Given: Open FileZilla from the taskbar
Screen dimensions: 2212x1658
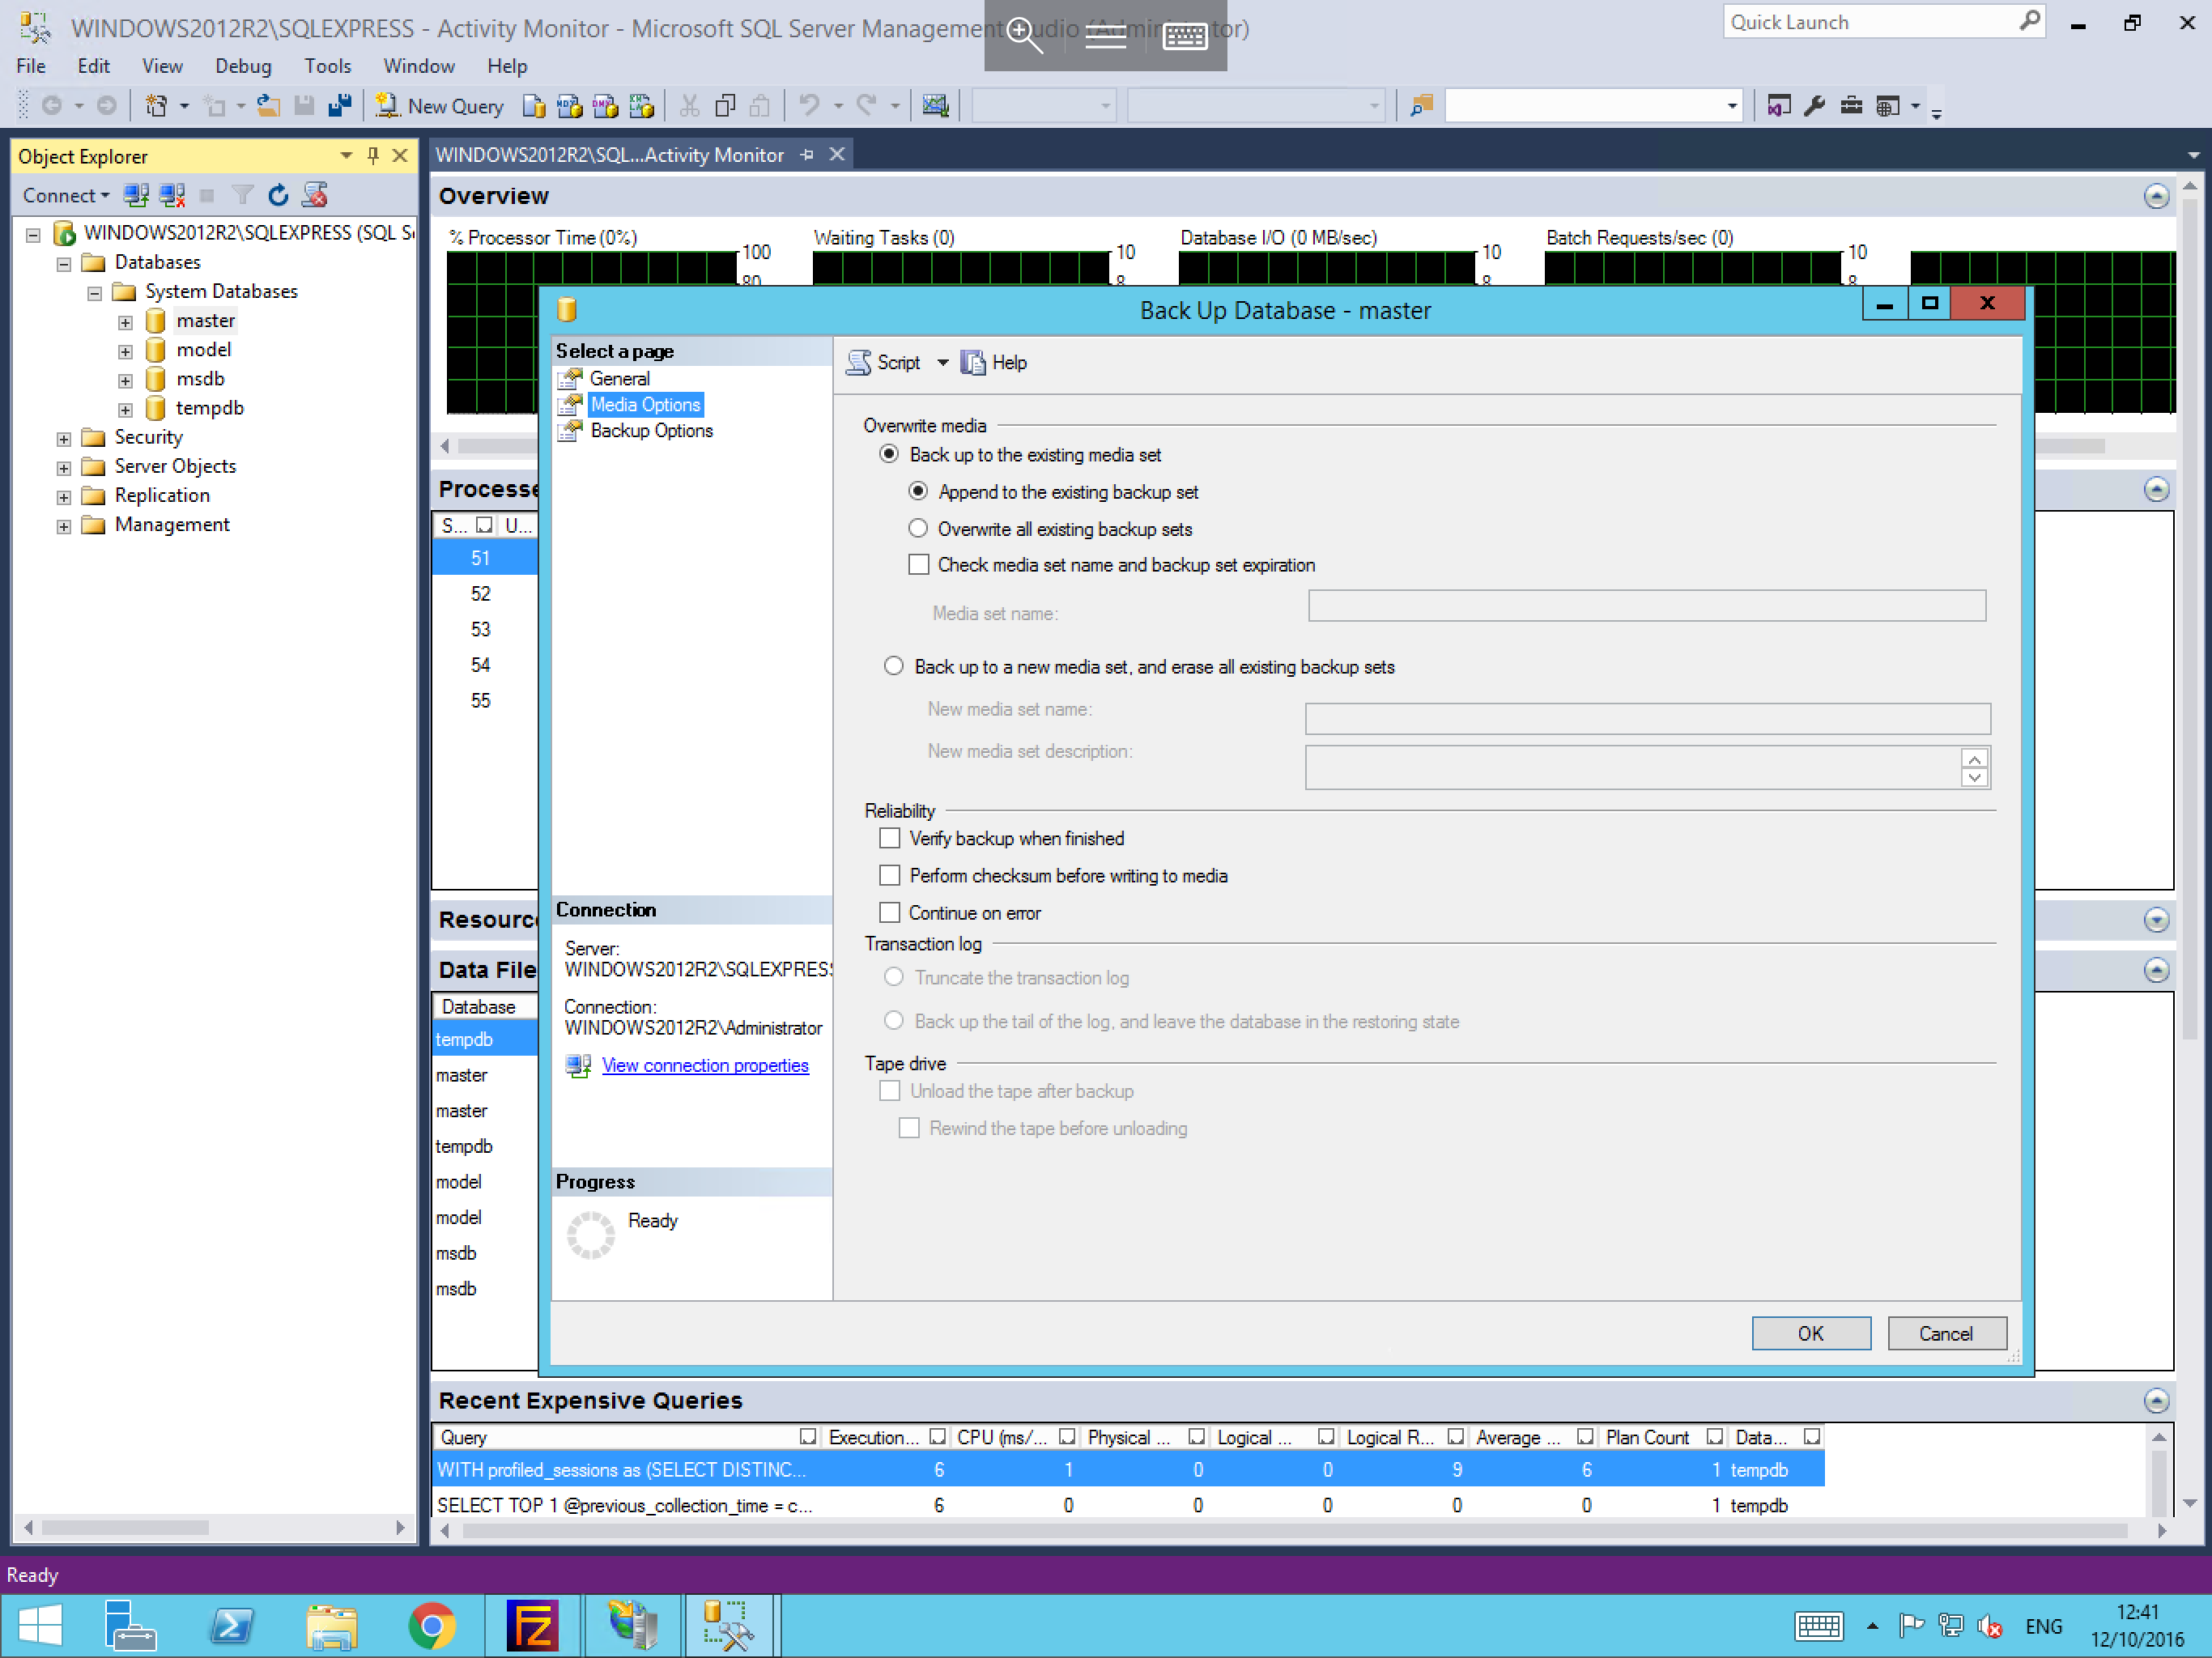Looking at the screenshot, I should pyautogui.click(x=533, y=1625).
